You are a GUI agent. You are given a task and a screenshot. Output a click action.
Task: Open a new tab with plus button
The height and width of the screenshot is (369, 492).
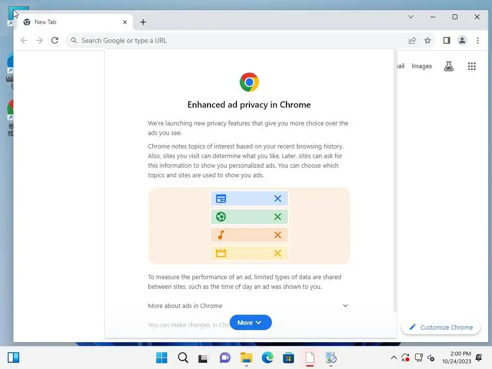[x=143, y=22]
